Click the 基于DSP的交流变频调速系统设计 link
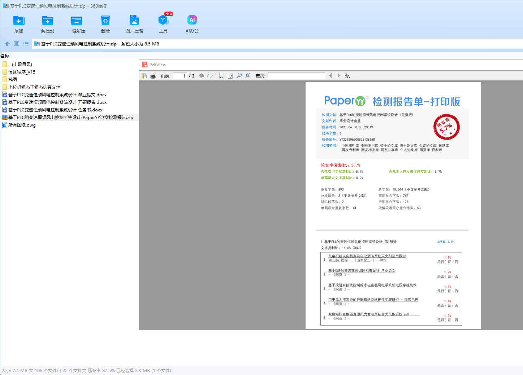 coord(362,270)
